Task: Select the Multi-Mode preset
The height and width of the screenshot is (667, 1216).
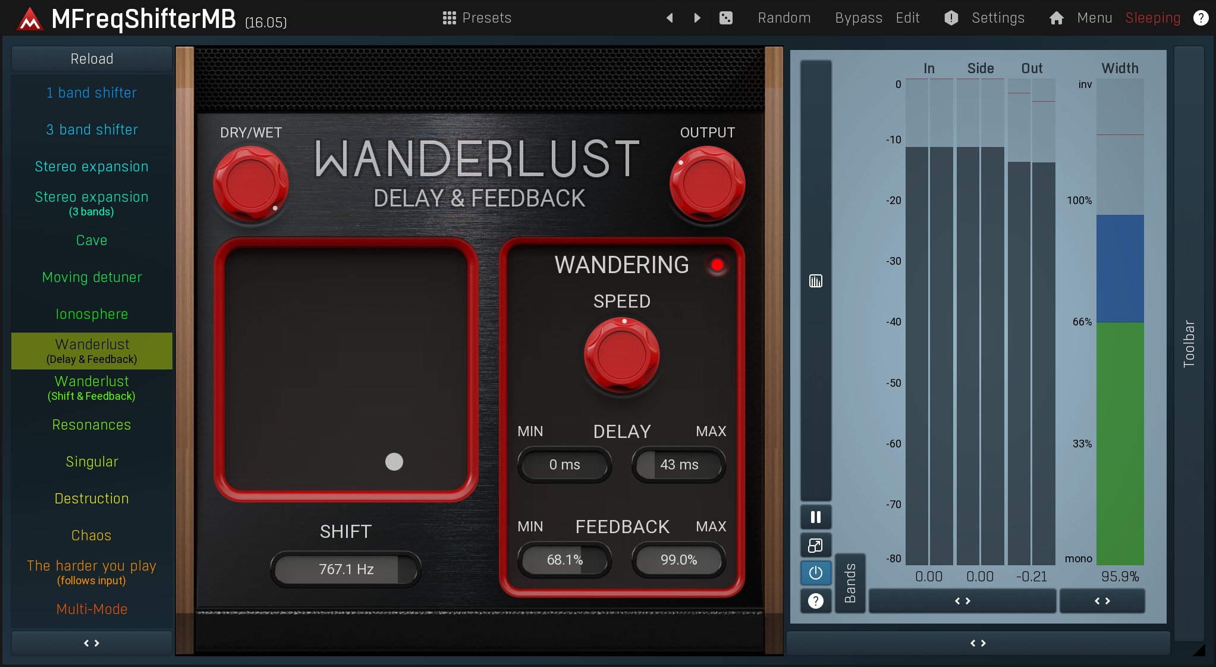Action: click(x=92, y=609)
